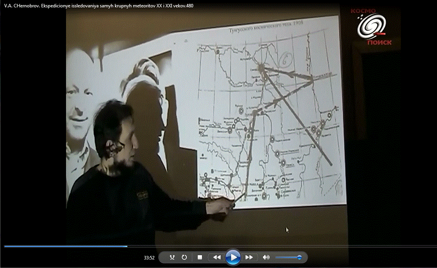Click the video title text at the top
Screen dimensions: 437x268
click(x=99, y=6)
